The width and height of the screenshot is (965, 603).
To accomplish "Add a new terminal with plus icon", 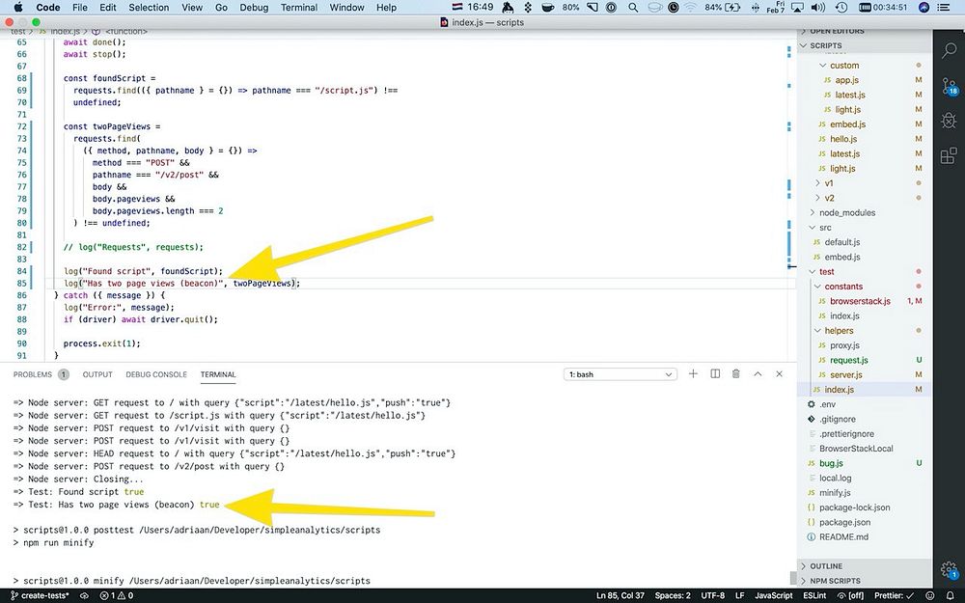I will click(x=693, y=374).
